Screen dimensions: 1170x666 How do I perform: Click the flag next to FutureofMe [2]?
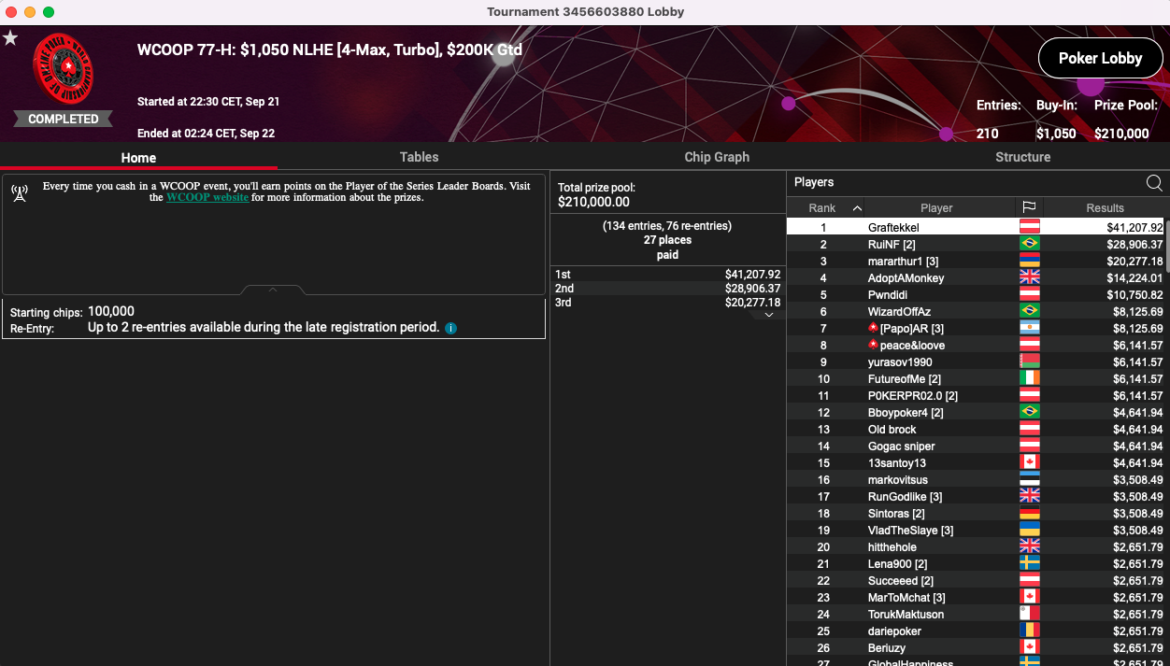(1029, 378)
